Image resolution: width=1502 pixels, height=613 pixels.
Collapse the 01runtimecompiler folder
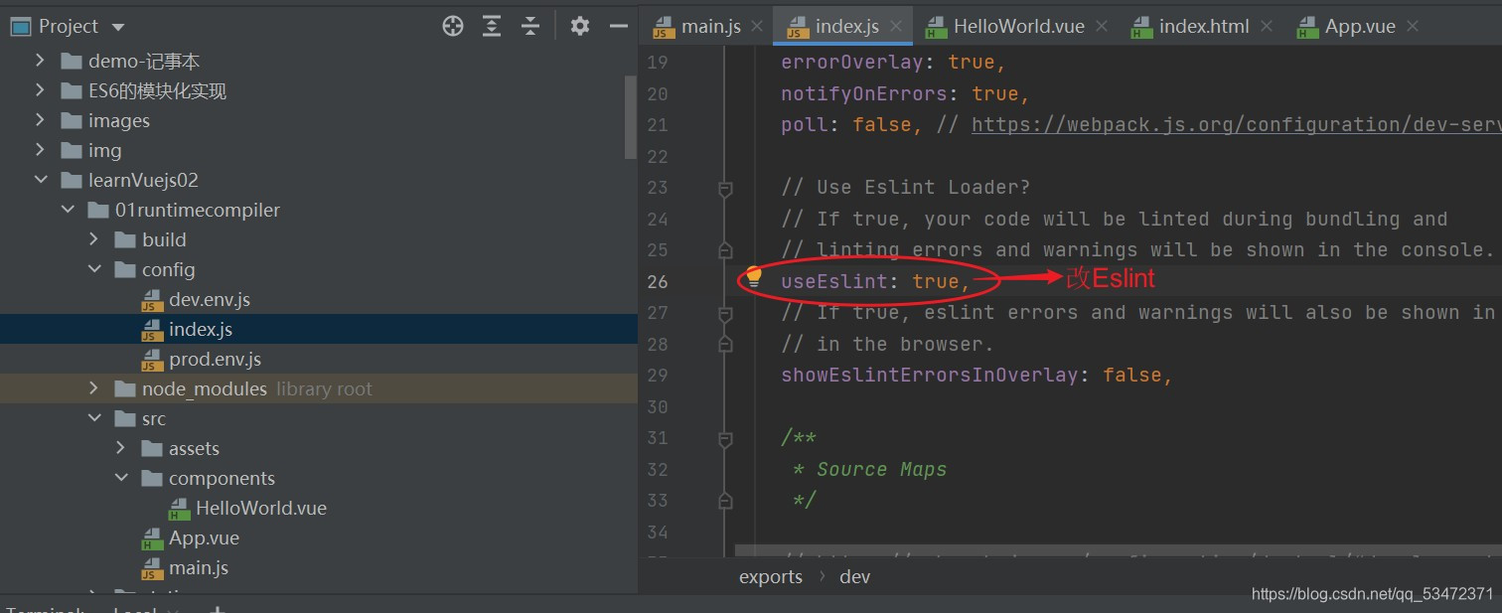tap(67, 210)
